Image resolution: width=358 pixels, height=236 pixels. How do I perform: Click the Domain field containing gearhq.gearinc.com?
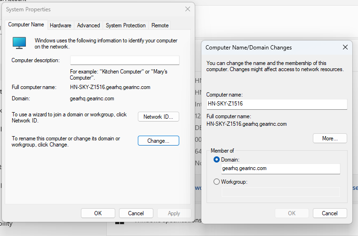280,169
